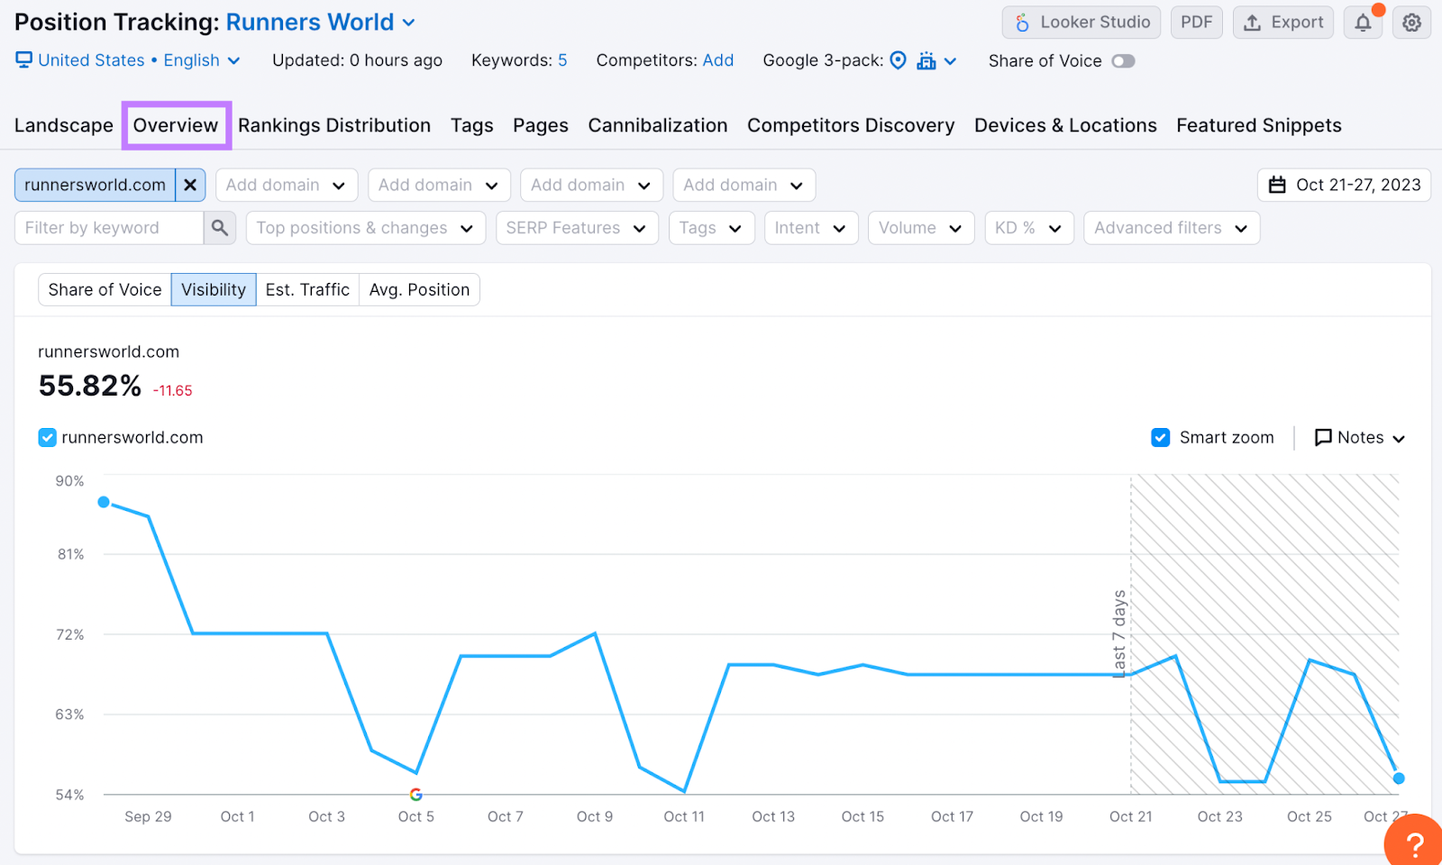
Task: Open the calendar date range picker icon
Action: coord(1277,185)
